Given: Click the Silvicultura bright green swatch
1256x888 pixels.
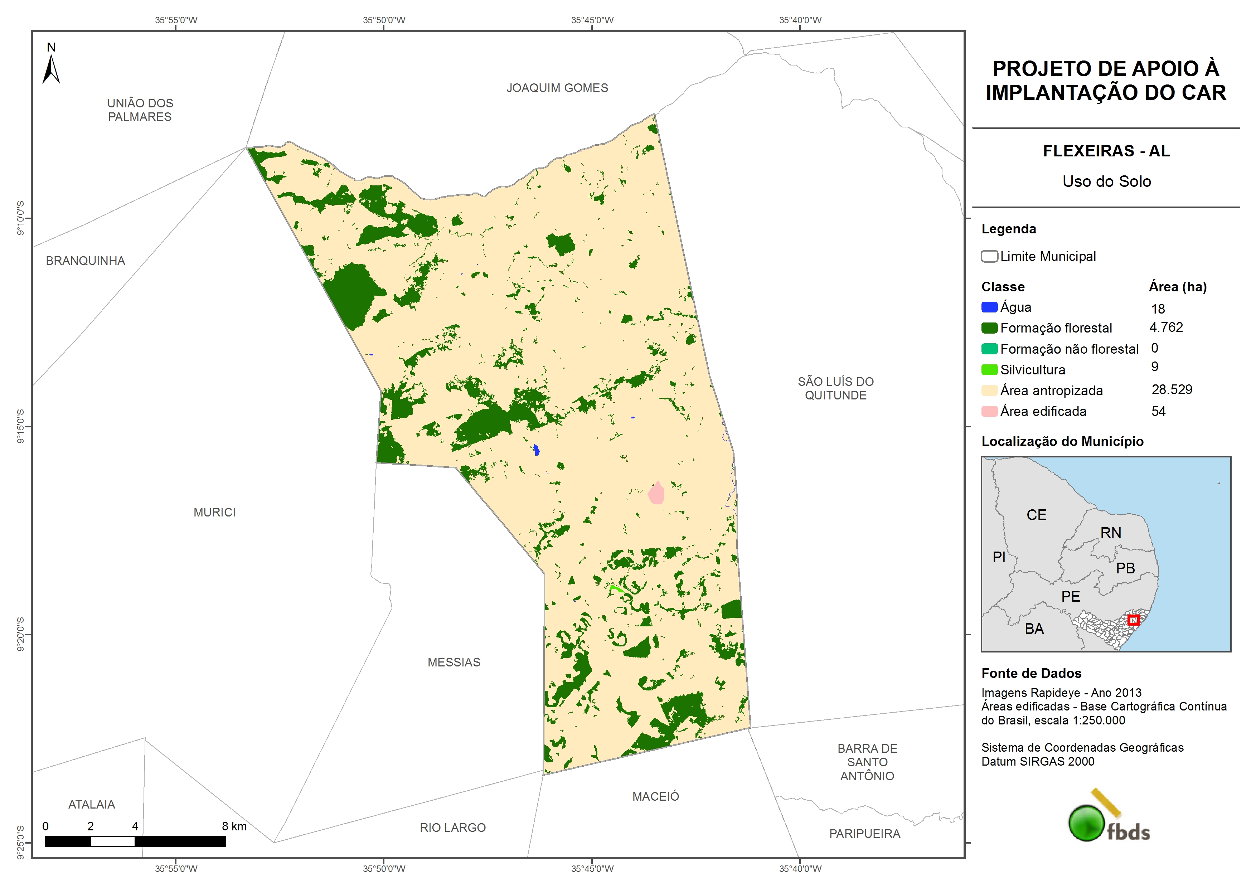Looking at the screenshot, I should tap(989, 370).
